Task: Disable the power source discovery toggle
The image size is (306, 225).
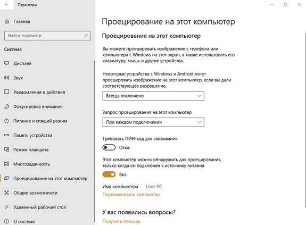Action: click(109, 174)
